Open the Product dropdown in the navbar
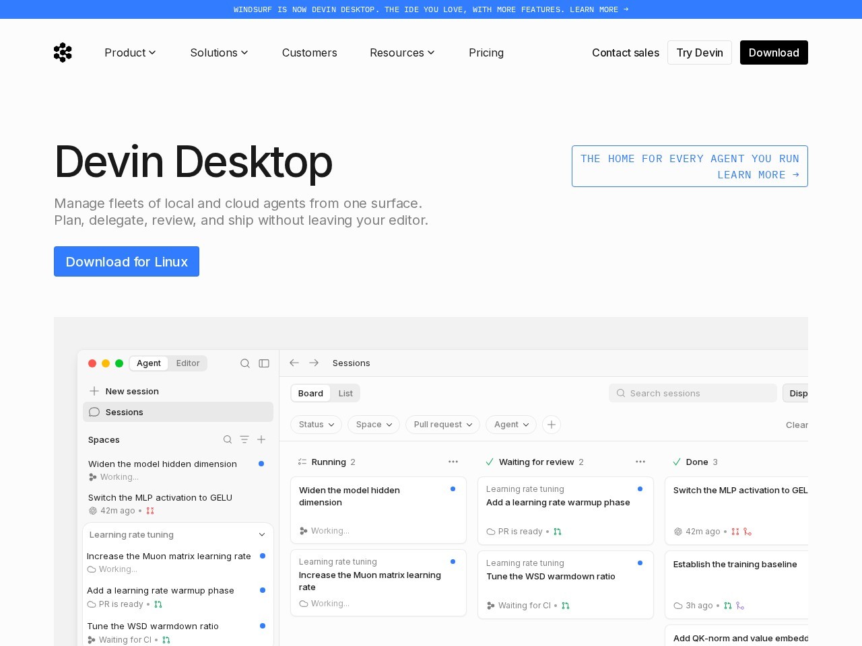 (130, 52)
